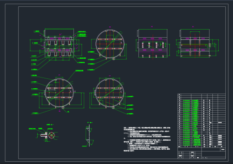Select the rectangular view with red vertical centerline

pos(153,43)
